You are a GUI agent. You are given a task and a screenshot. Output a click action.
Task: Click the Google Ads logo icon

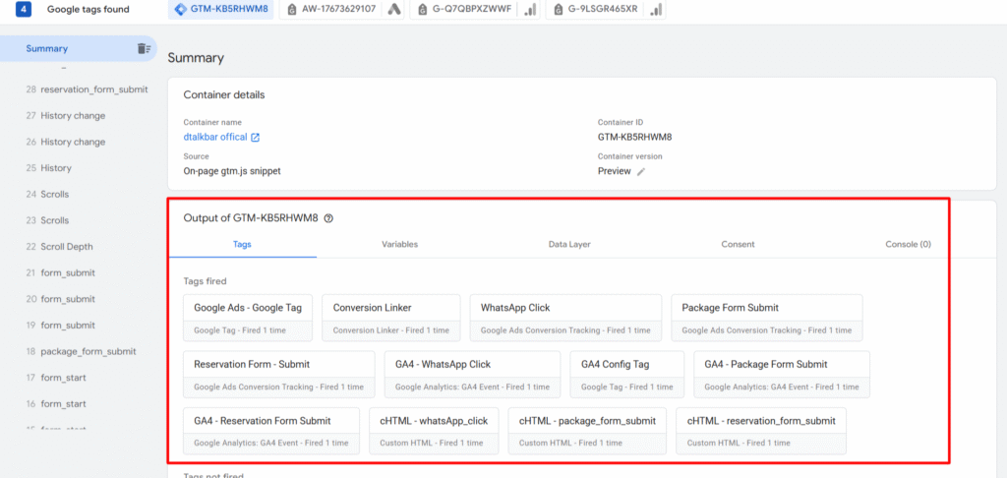pos(393,10)
